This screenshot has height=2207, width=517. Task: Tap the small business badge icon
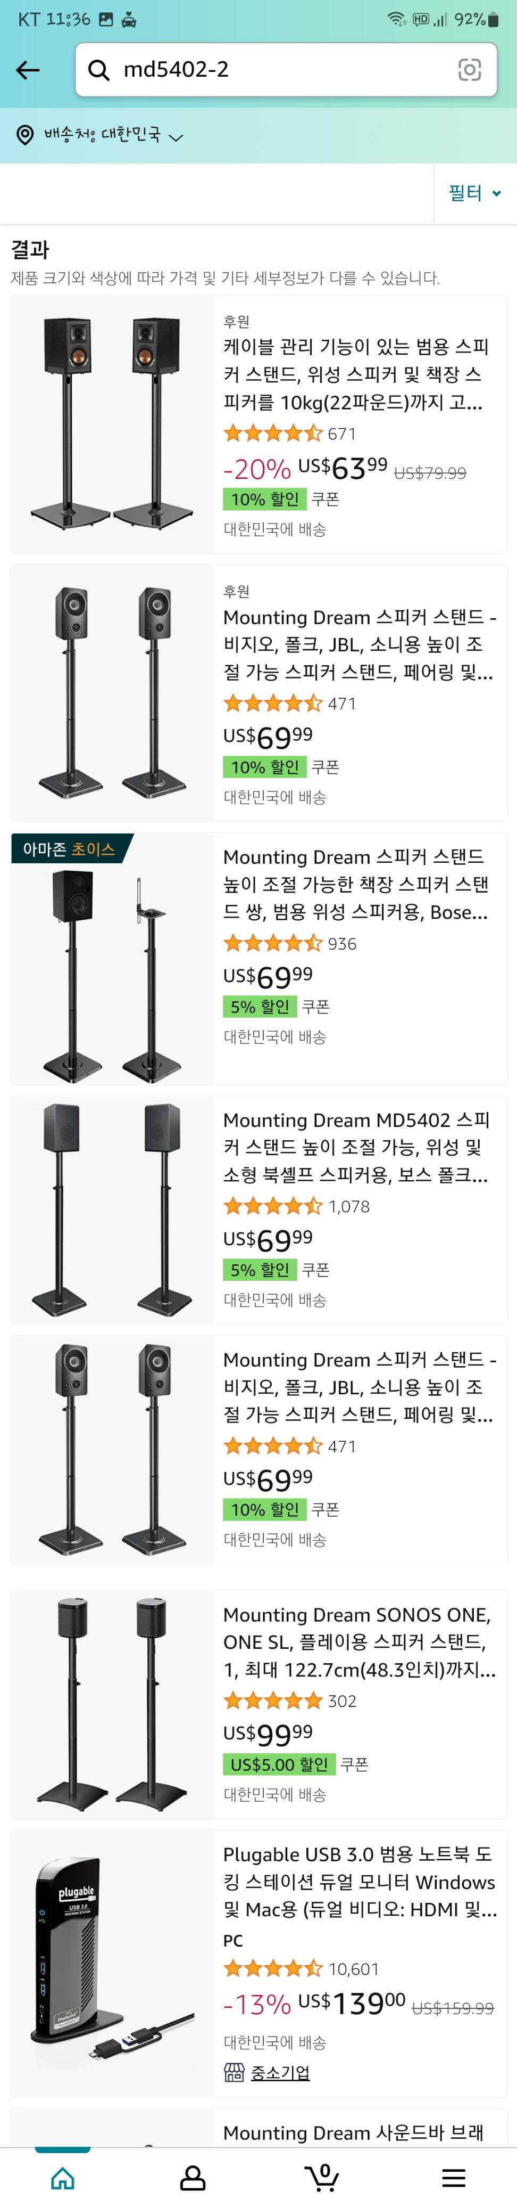click(234, 2072)
